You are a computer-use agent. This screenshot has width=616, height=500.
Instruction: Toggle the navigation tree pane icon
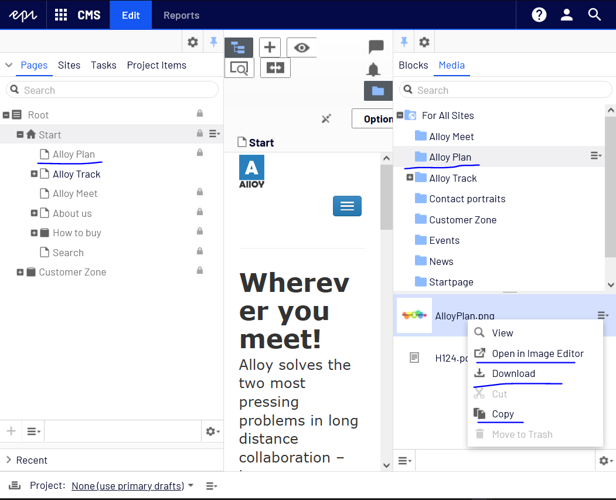(239, 47)
